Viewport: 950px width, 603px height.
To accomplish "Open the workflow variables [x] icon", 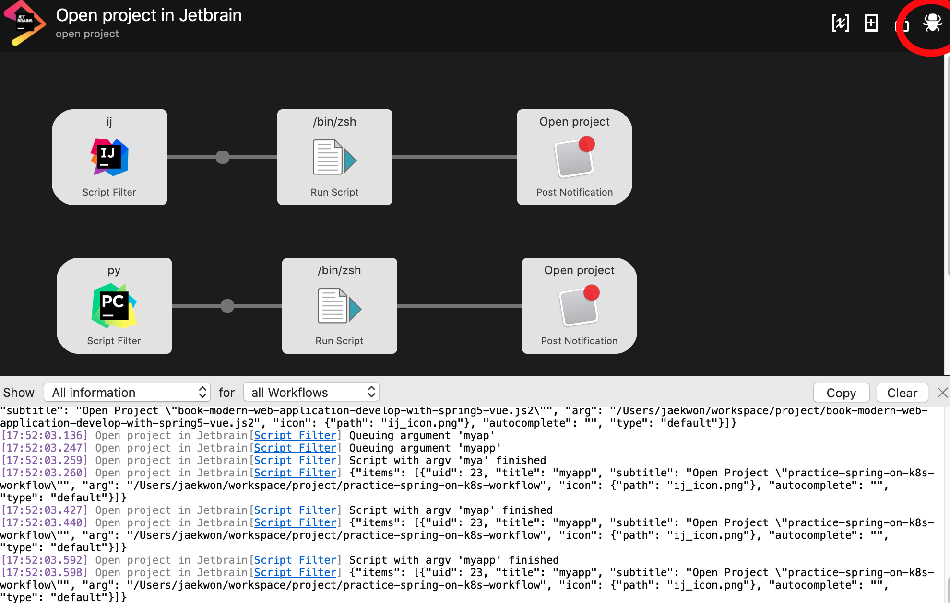I will point(840,23).
